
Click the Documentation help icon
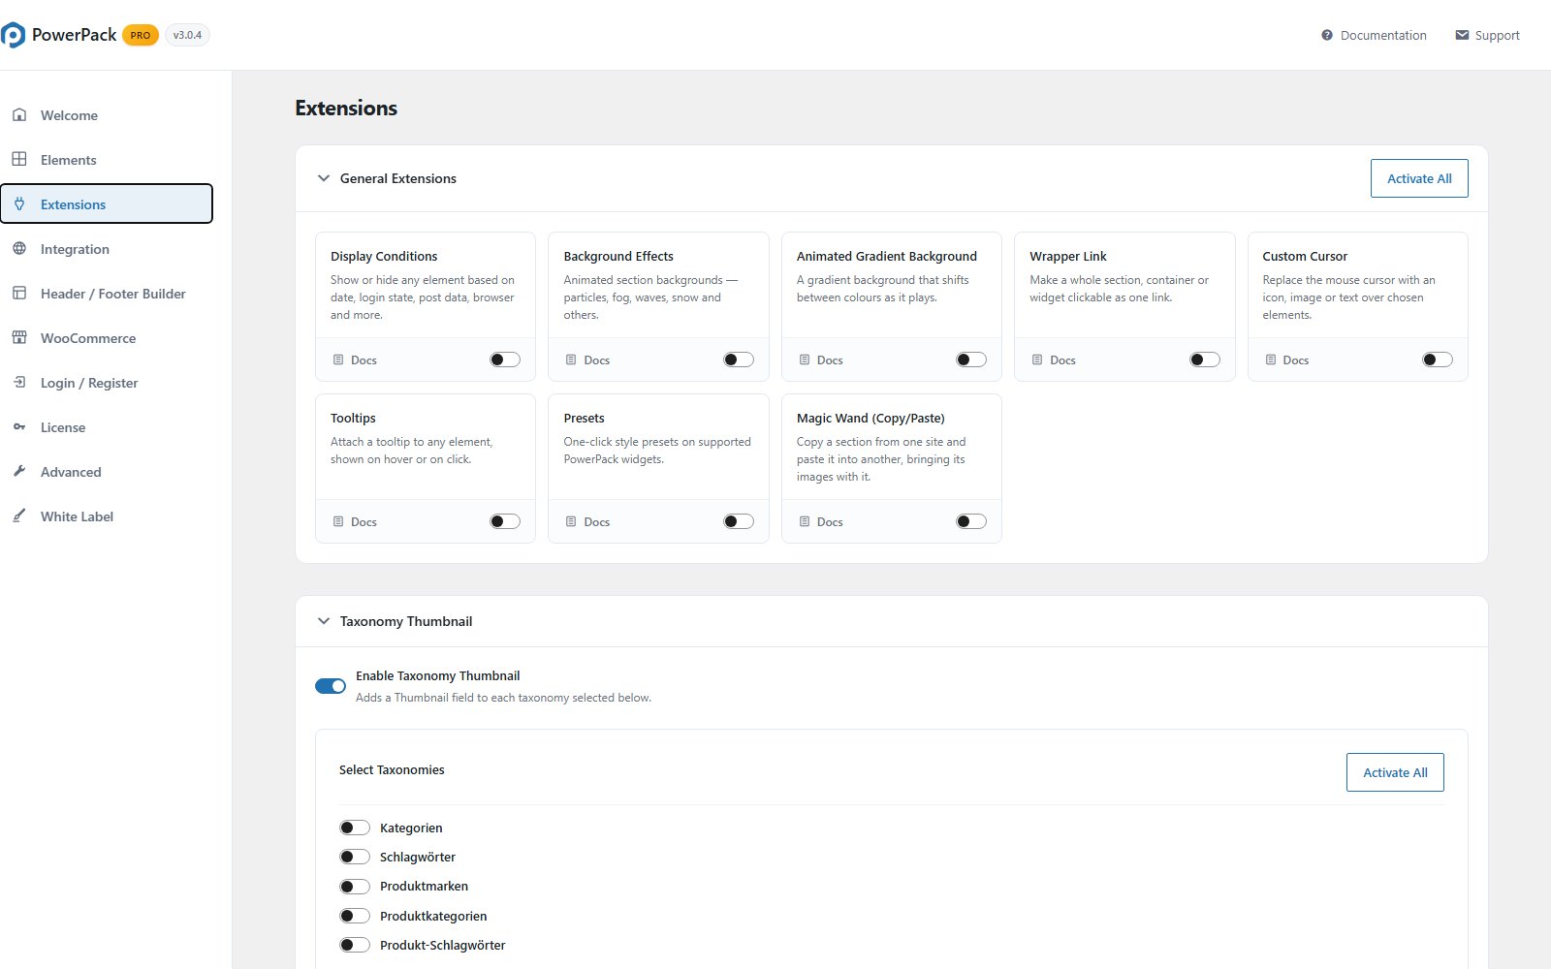1327,36
